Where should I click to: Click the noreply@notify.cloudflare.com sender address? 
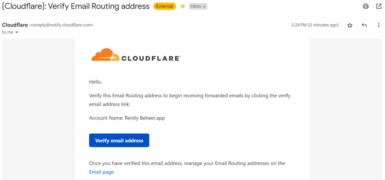point(62,25)
